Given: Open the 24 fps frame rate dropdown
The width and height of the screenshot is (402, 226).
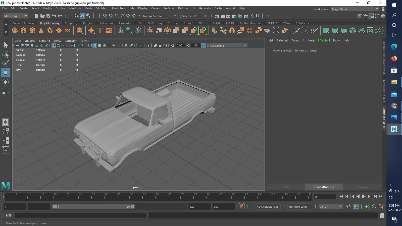Looking at the screenshot, I should 331,206.
